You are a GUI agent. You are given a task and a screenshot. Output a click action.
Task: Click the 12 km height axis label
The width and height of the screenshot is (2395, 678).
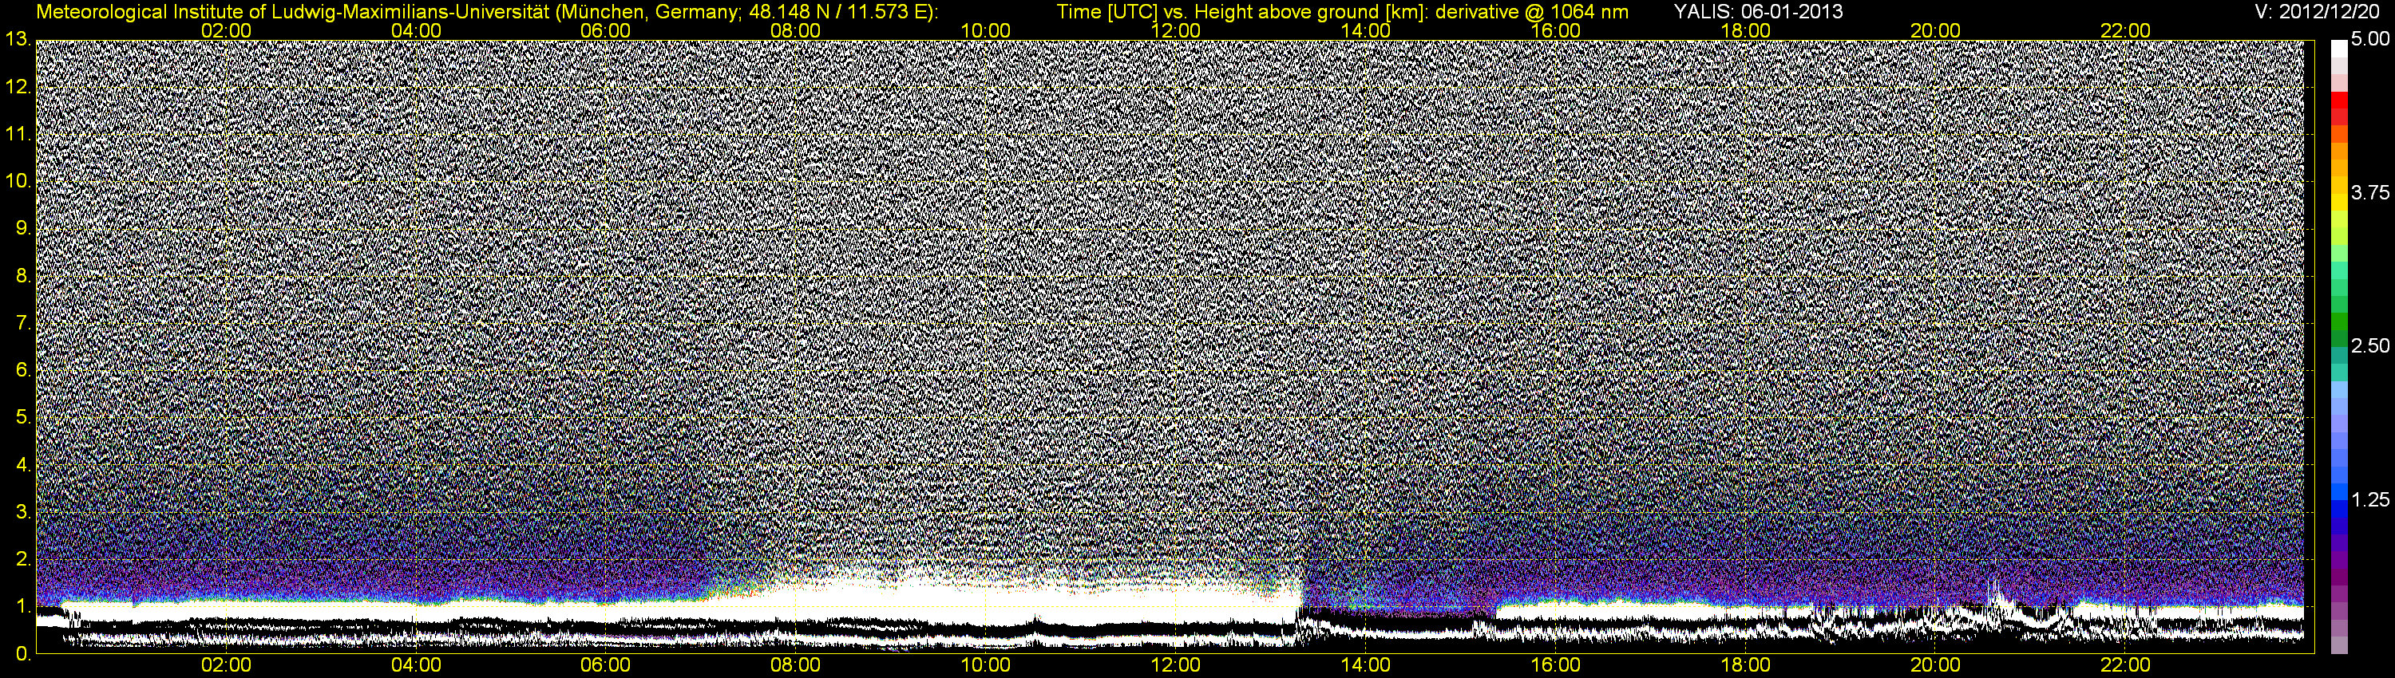tap(17, 87)
